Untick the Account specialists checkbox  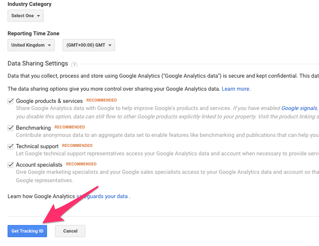click(x=11, y=165)
